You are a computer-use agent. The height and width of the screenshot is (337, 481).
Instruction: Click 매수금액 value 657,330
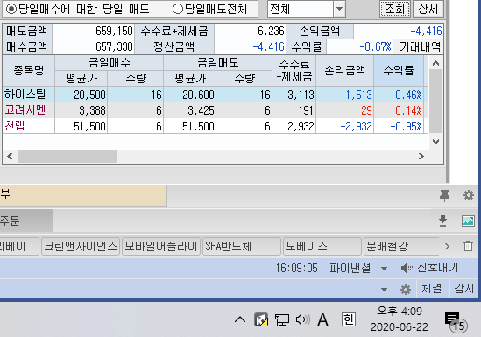point(93,47)
